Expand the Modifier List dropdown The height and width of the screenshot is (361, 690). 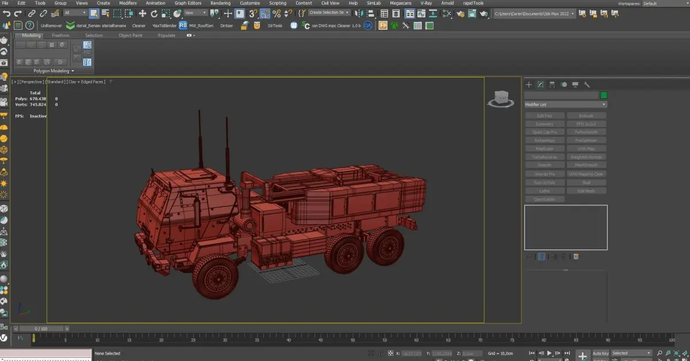point(566,105)
